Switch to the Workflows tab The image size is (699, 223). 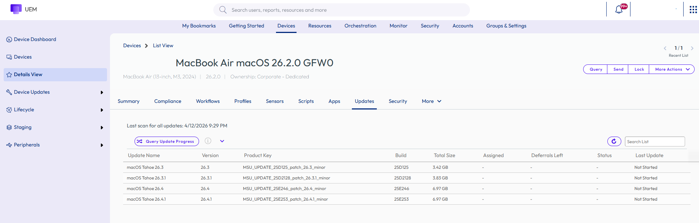(208, 101)
